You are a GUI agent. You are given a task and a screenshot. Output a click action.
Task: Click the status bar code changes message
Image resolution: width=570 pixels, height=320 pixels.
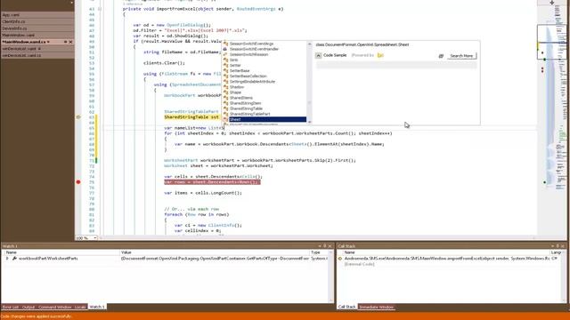tap(37, 316)
